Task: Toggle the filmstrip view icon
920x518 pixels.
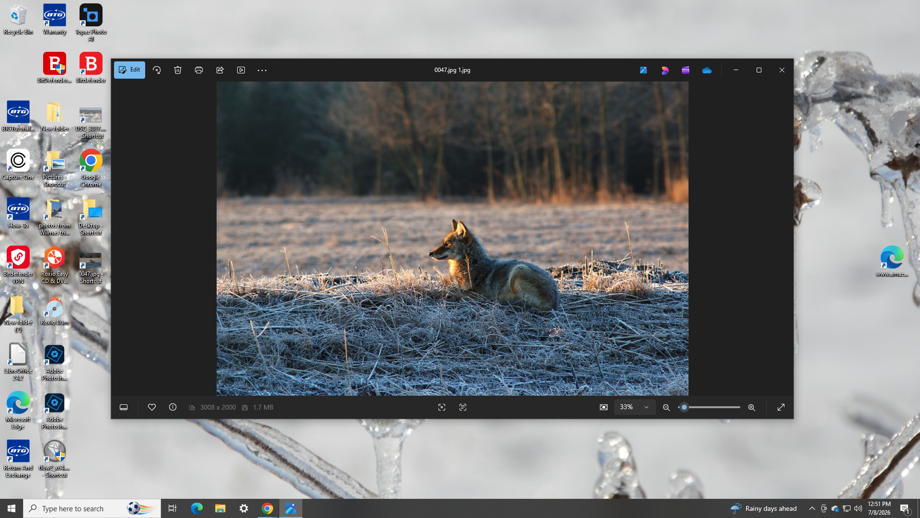Action: [x=124, y=407]
